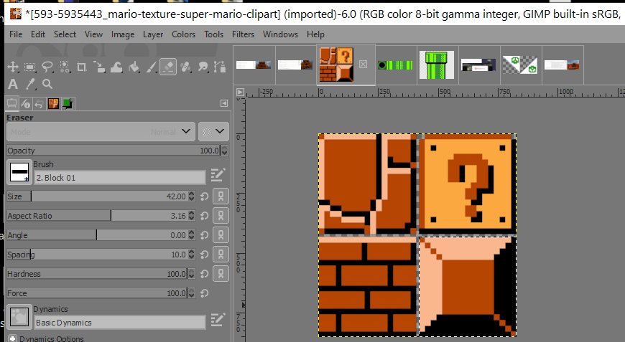625x342 pixels.
Task: Open the dock tab configuration menu
Action: (224, 103)
